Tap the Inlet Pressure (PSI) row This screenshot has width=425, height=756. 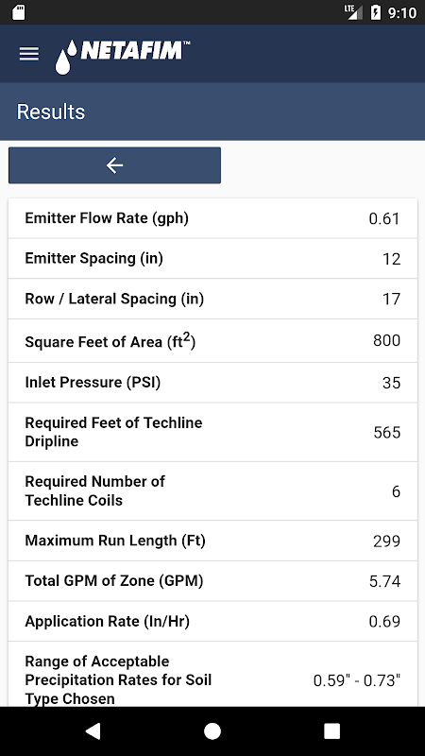click(x=212, y=383)
